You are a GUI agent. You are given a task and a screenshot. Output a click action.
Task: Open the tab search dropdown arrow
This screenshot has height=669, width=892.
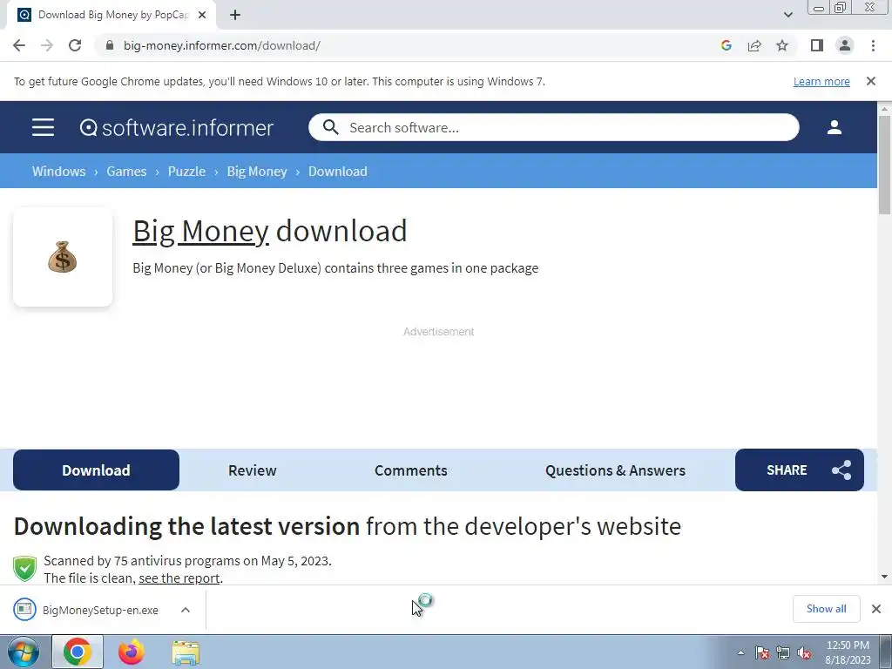tap(787, 15)
